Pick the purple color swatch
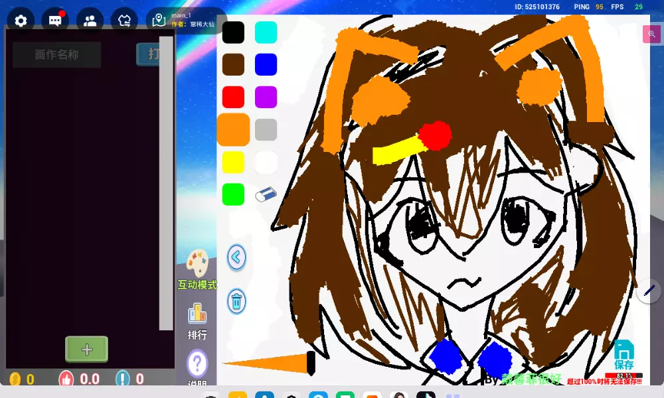Screen dimensions: 664x398 point(266,97)
